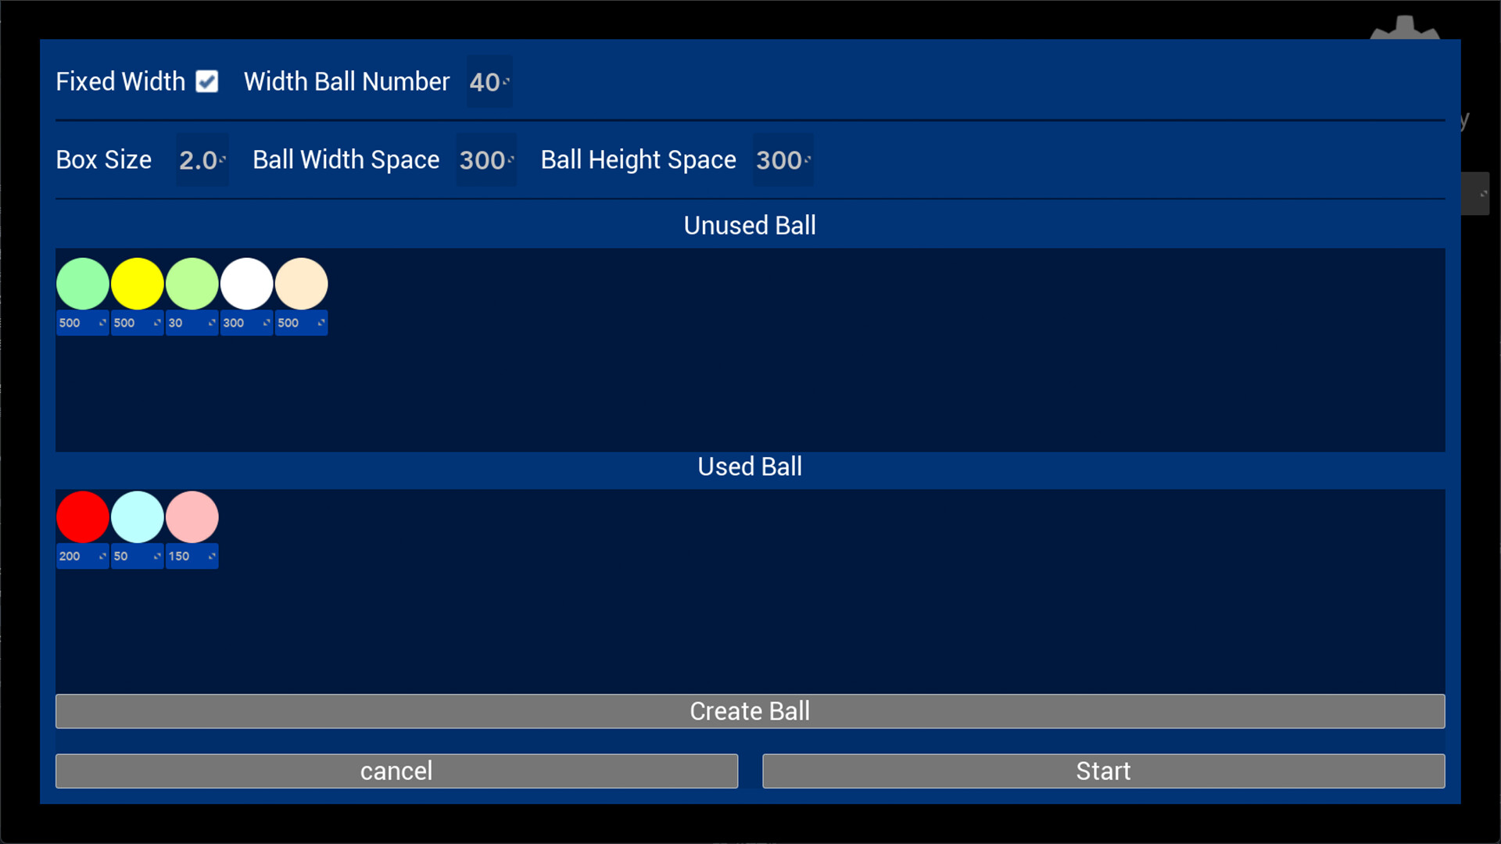Select the mint green first unused ball

click(83, 284)
